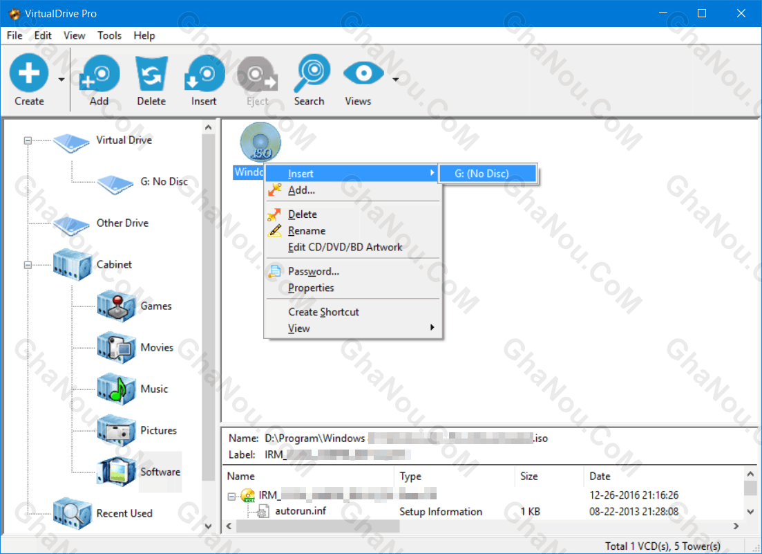Select the Music cabinet icon

coord(116,389)
